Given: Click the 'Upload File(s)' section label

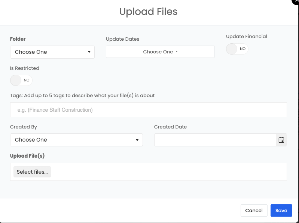Looking at the screenshot, I should point(27,156).
